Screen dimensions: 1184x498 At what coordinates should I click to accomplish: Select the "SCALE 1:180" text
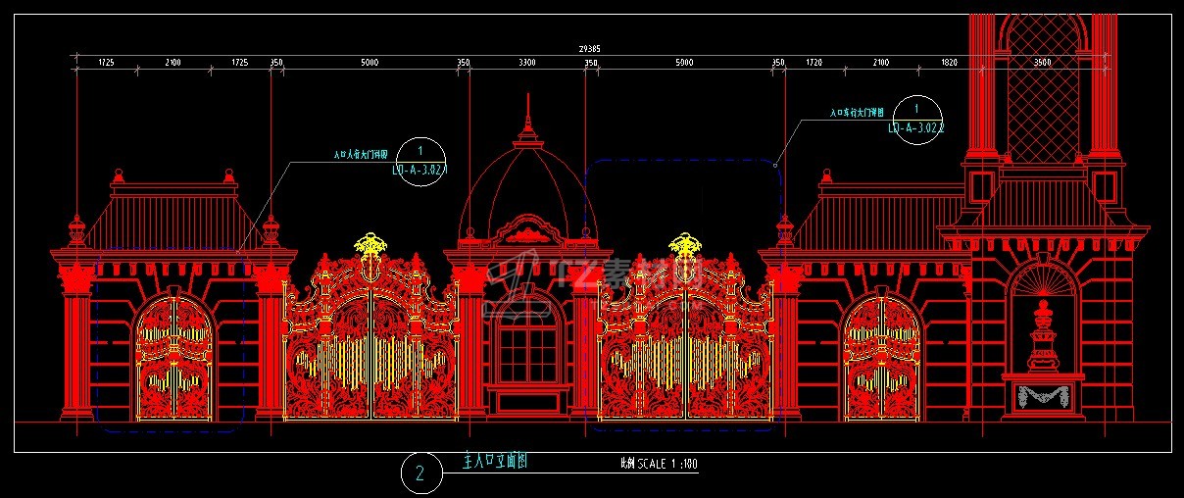tap(667, 464)
